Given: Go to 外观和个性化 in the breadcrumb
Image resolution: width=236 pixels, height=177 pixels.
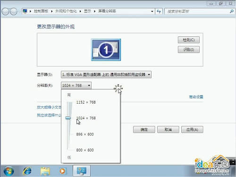Looking at the screenshot, I should coord(66,11).
